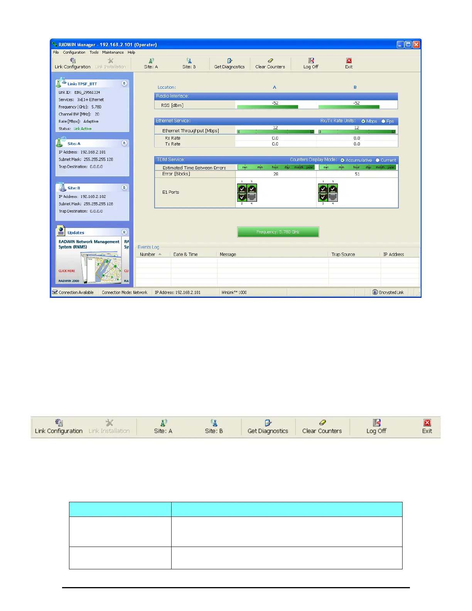The width and height of the screenshot is (472, 611).
Task: Click site A E1 port 4 gray icon
Action: (x=252, y=197)
